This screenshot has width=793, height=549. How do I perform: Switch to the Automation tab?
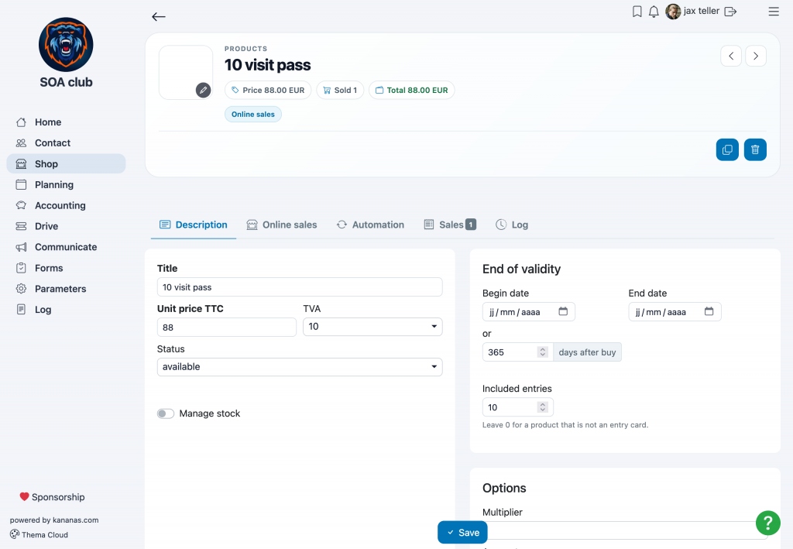(x=370, y=225)
